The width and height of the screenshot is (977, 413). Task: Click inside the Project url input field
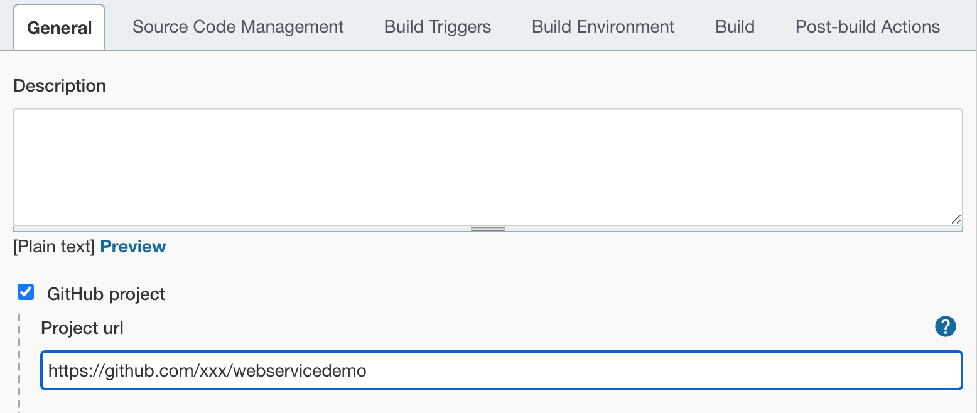click(x=628, y=371)
